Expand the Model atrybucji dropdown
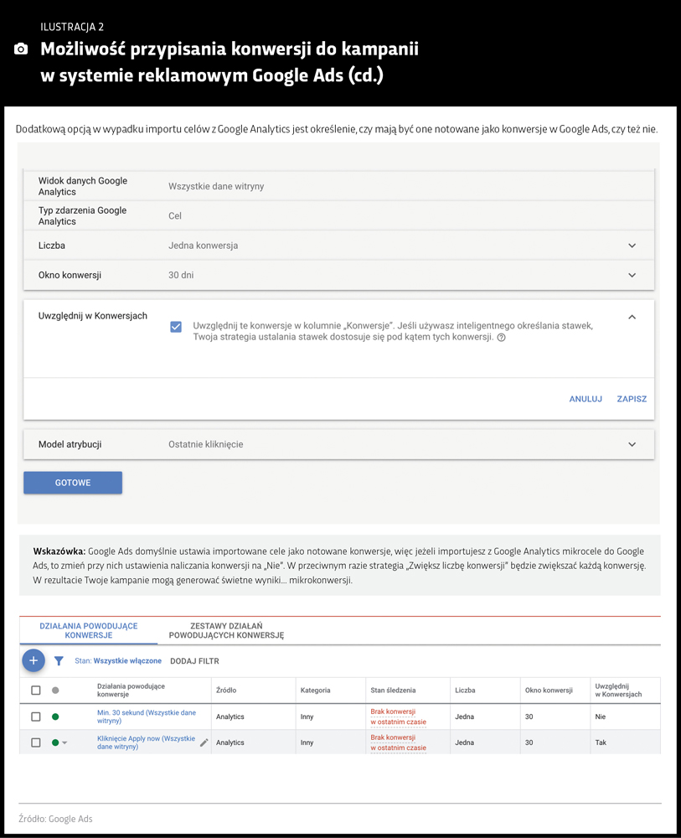 pyautogui.click(x=632, y=444)
